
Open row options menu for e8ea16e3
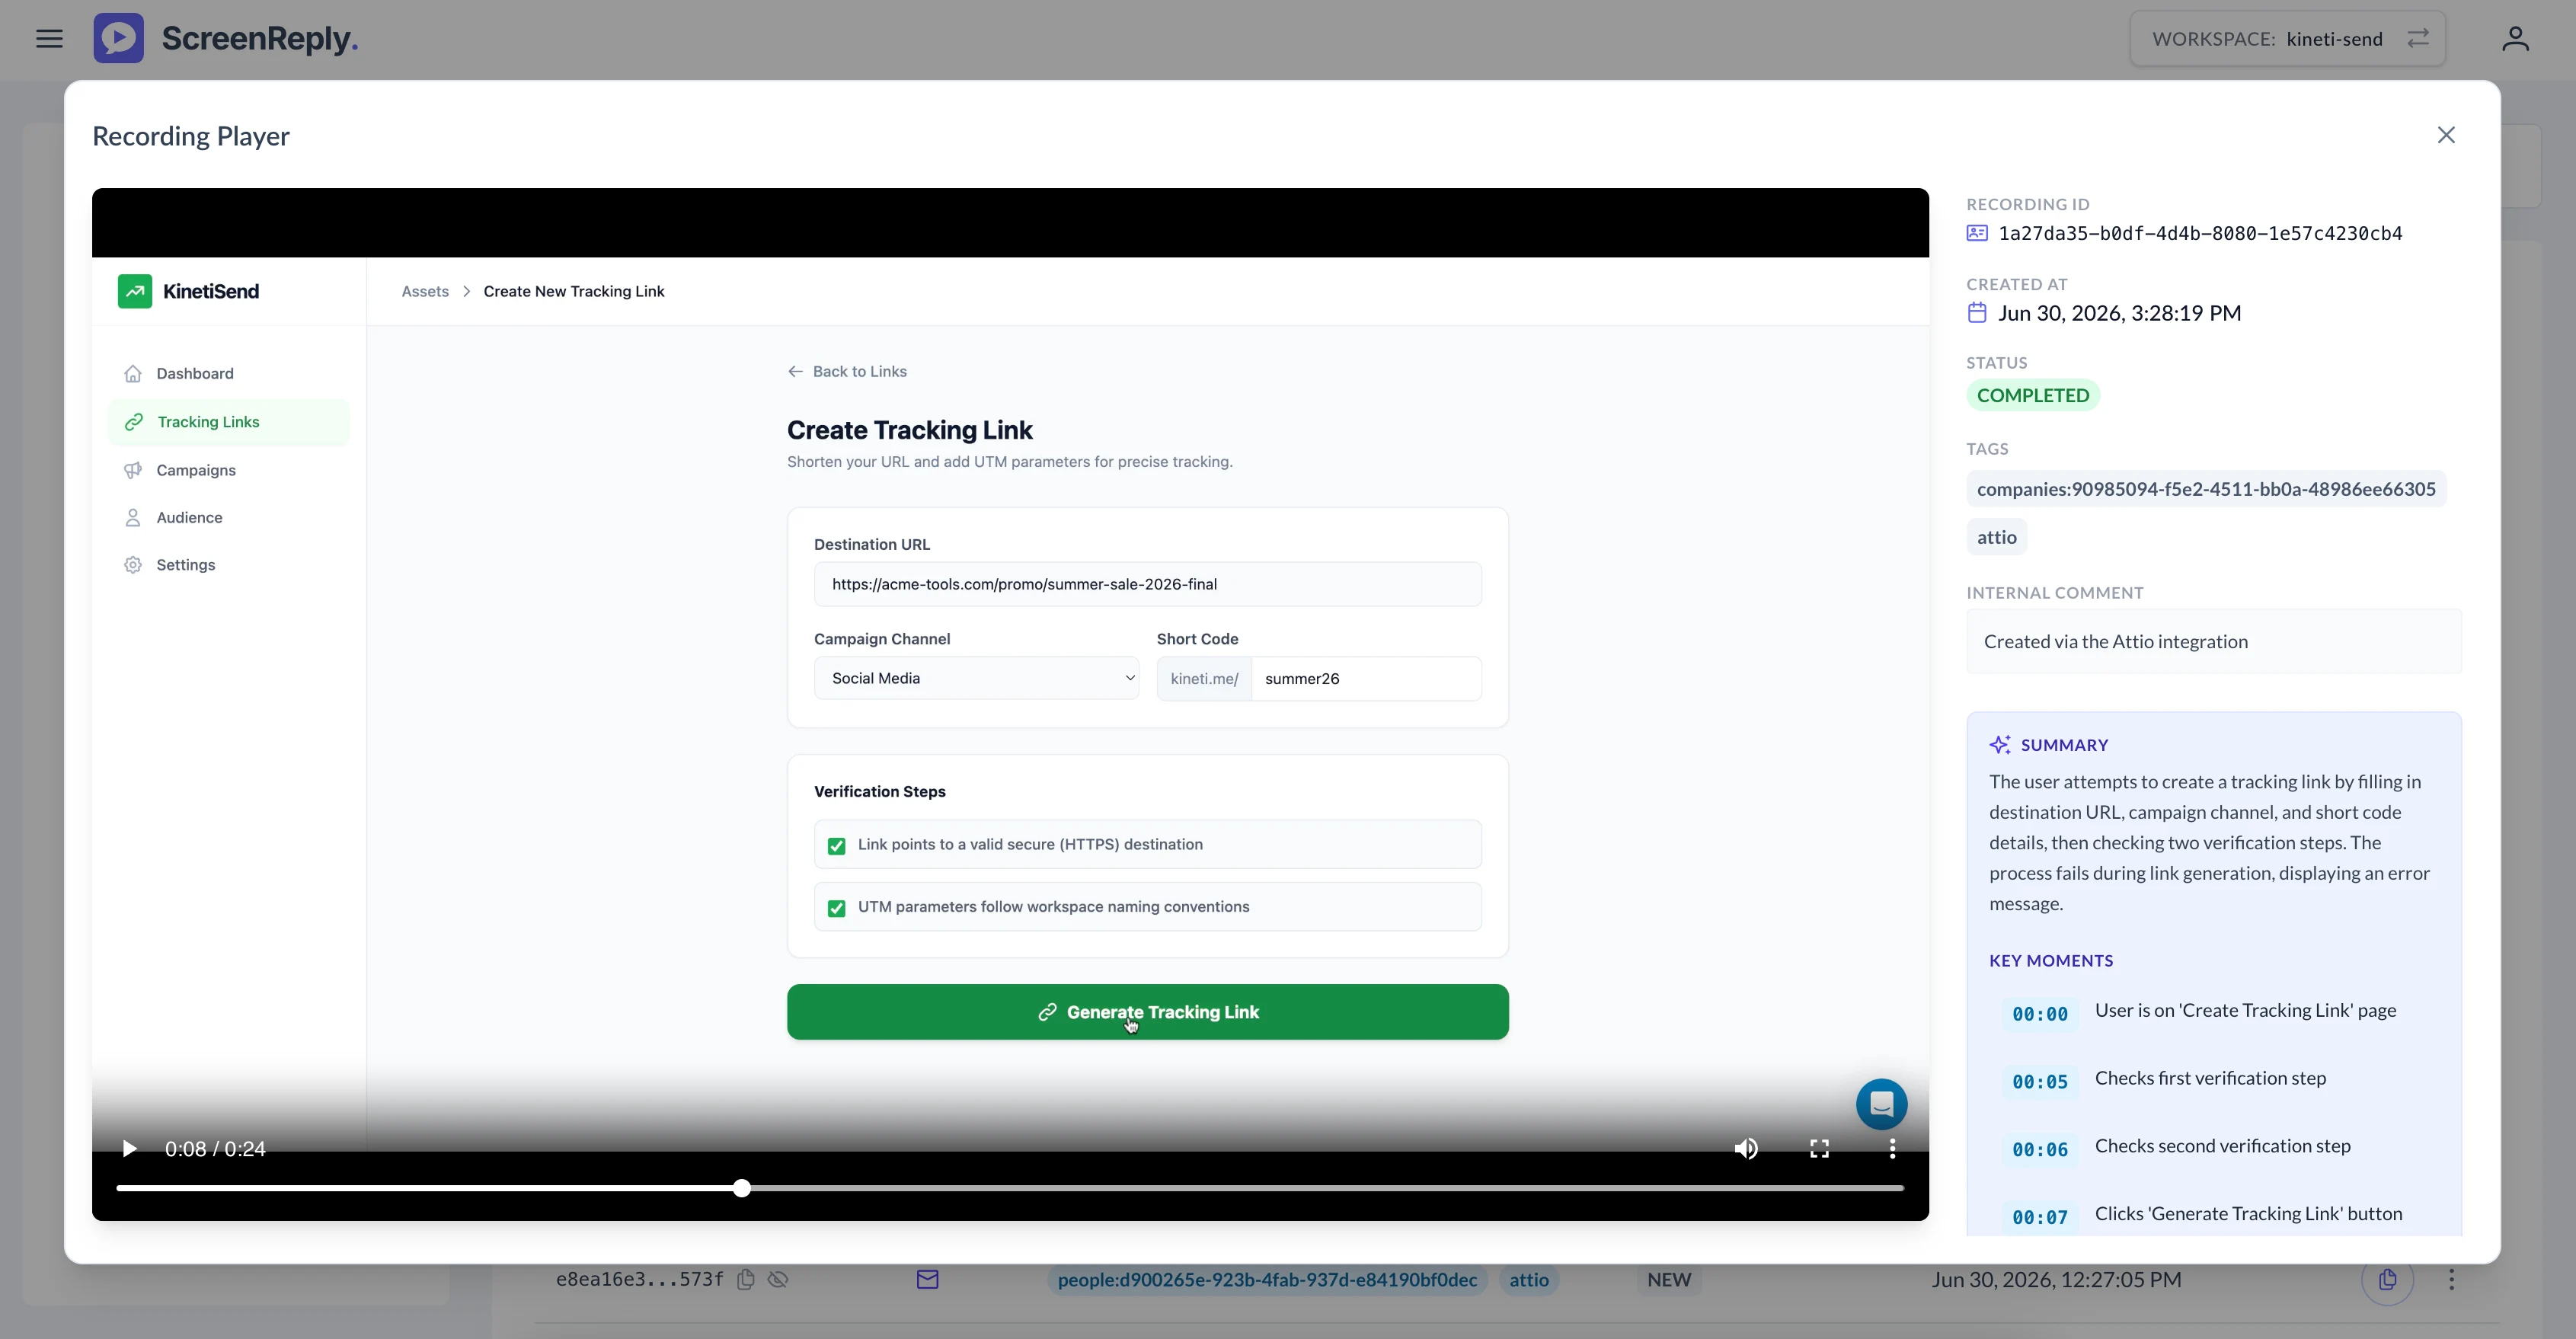(x=2451, y=1279)
